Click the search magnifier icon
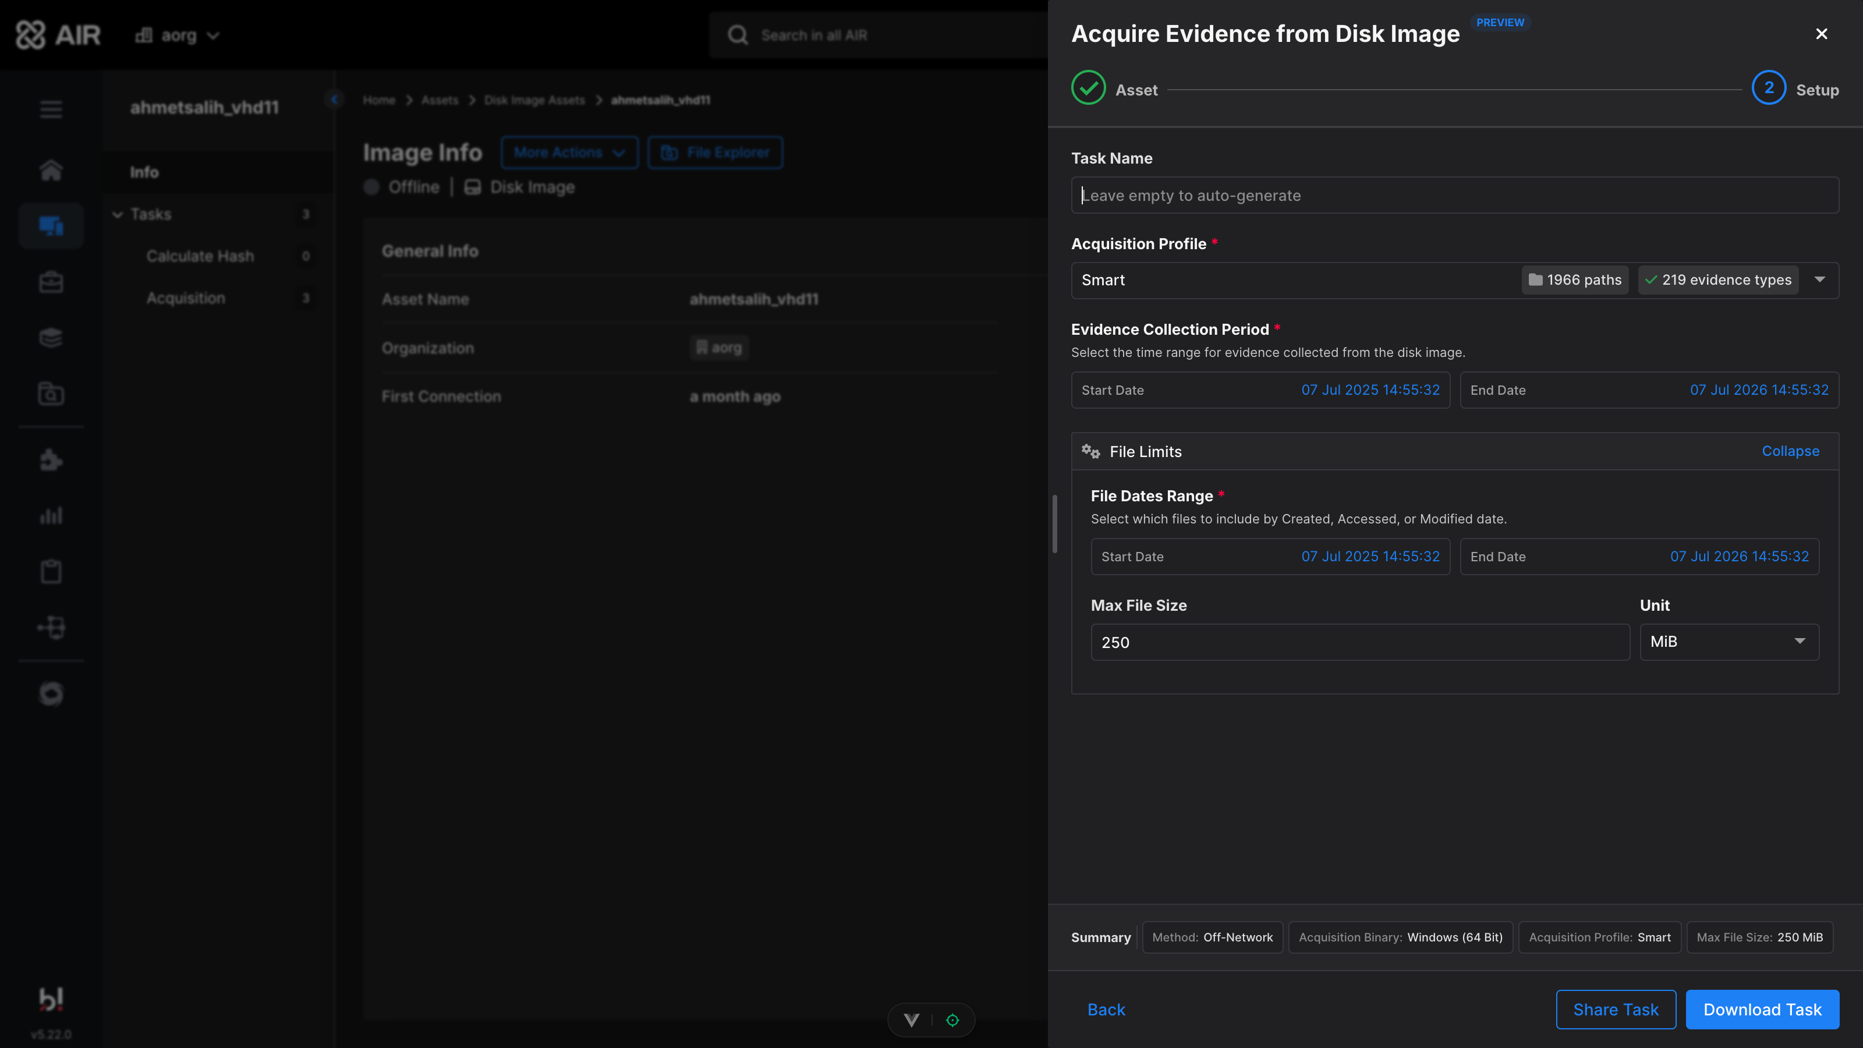 pos(738,35)
